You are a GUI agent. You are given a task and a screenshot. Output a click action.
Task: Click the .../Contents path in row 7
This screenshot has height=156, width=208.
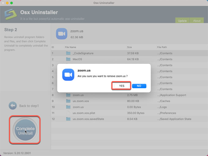point(165,89)
